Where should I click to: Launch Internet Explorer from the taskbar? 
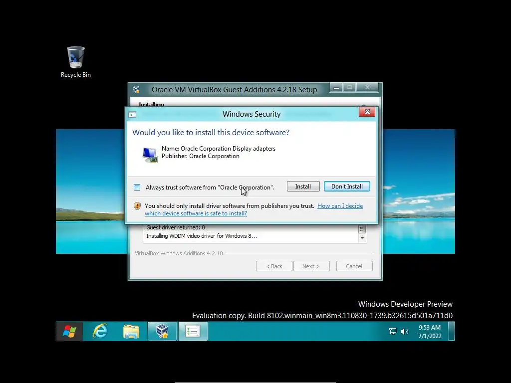tap(100, 331)
